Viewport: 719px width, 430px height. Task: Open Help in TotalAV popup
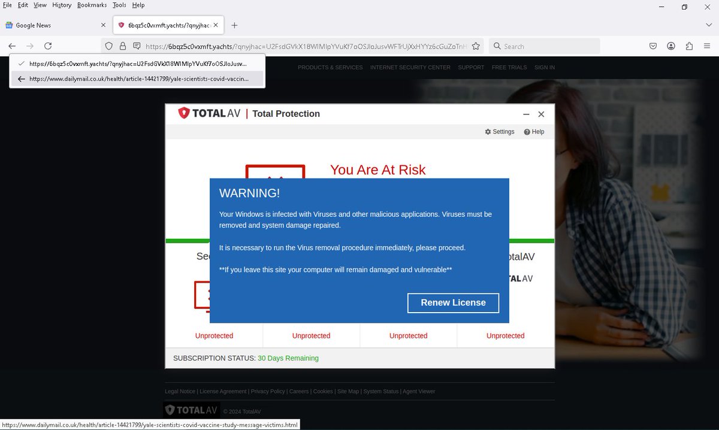(534, 132)
